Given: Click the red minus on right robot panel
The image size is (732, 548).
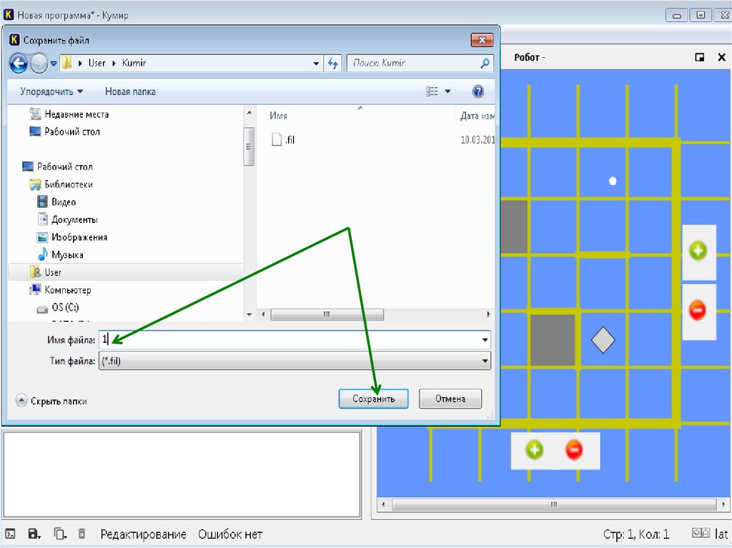Looking at the screenshot, I should 698,310.
